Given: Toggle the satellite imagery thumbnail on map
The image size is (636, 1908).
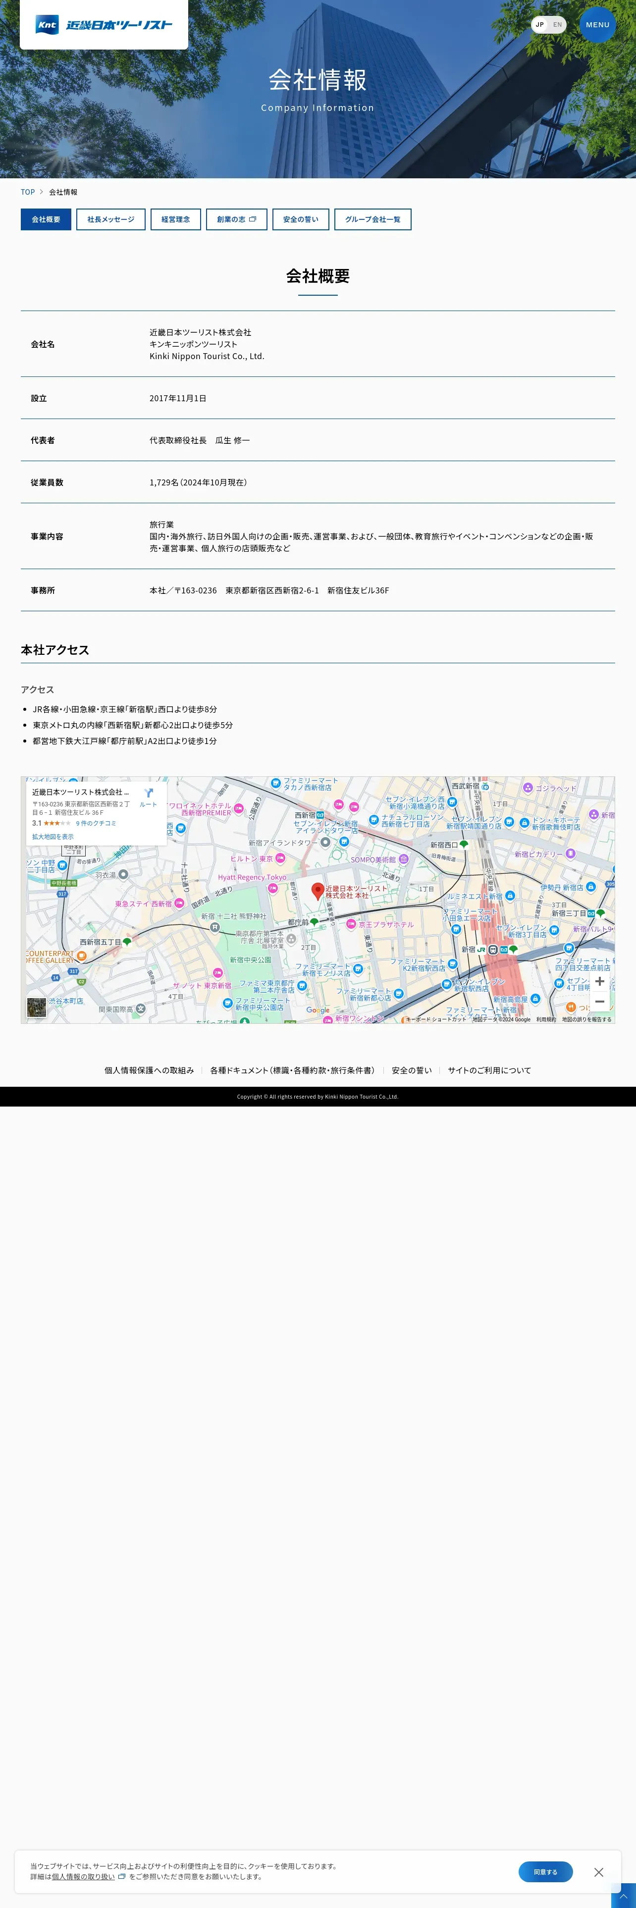Looking at the screenshot, I should (36, 1007).
